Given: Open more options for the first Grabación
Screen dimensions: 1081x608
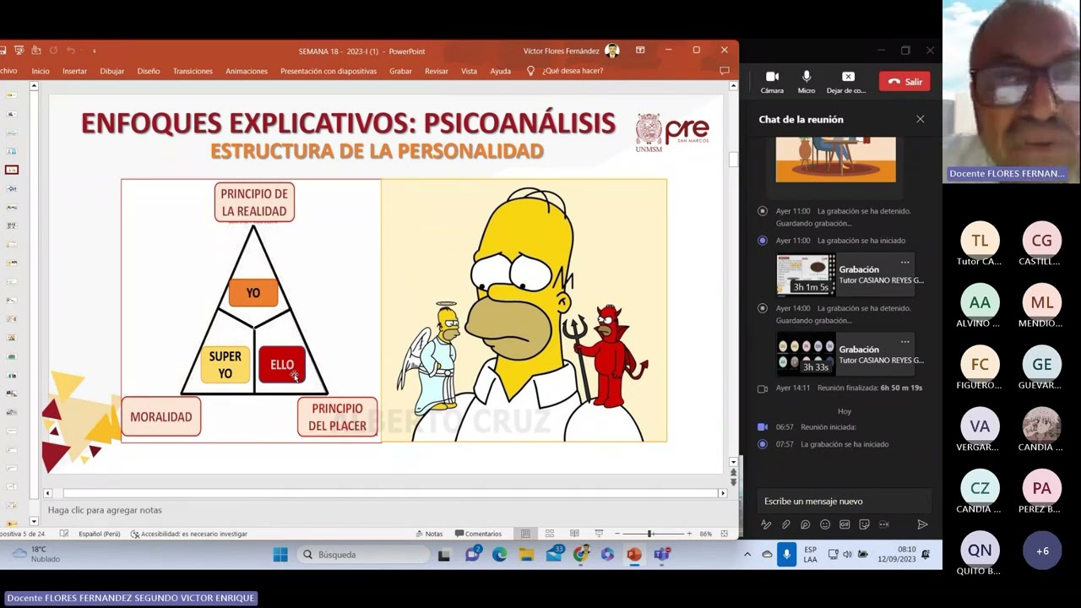Looking at the screenshot, I should [905, 262].
